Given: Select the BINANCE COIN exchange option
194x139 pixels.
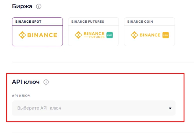Looking at the screenshot, I should [x=149, y=32].
